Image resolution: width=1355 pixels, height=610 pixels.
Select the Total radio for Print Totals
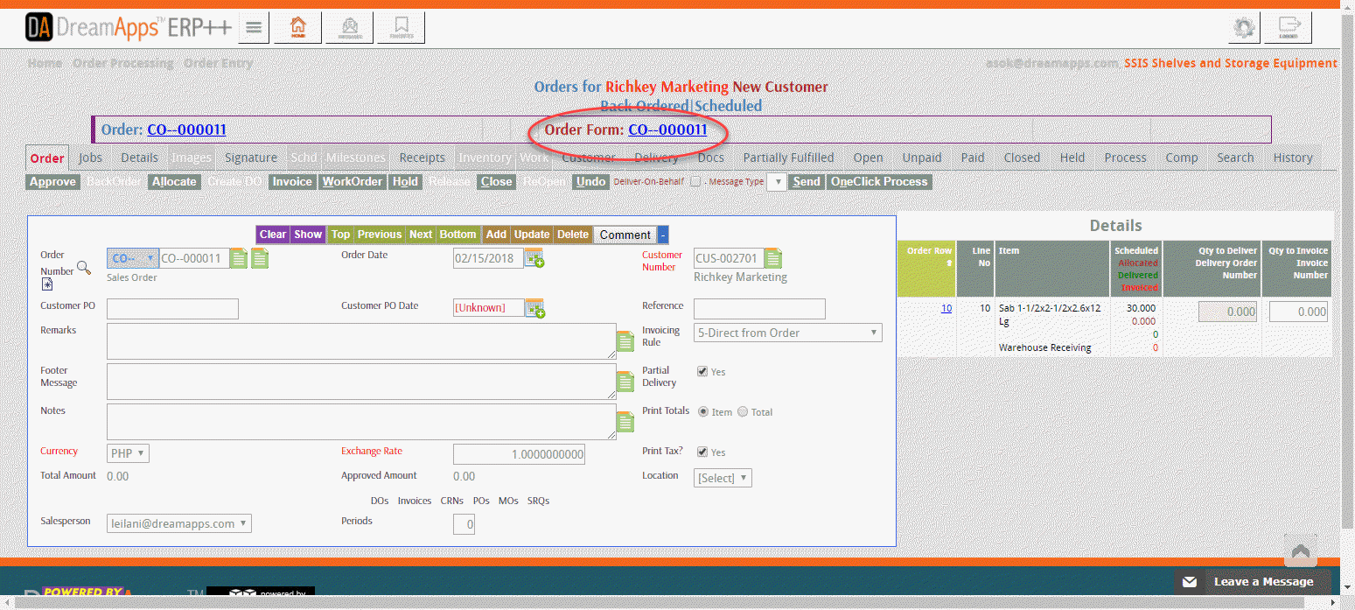pyautogui.click(x=743, y=412)
